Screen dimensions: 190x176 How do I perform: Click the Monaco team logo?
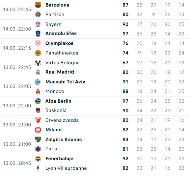pyautogui.click(x=38, y=91)
